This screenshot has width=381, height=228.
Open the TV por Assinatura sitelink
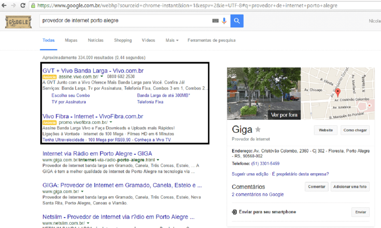[68, 102]
